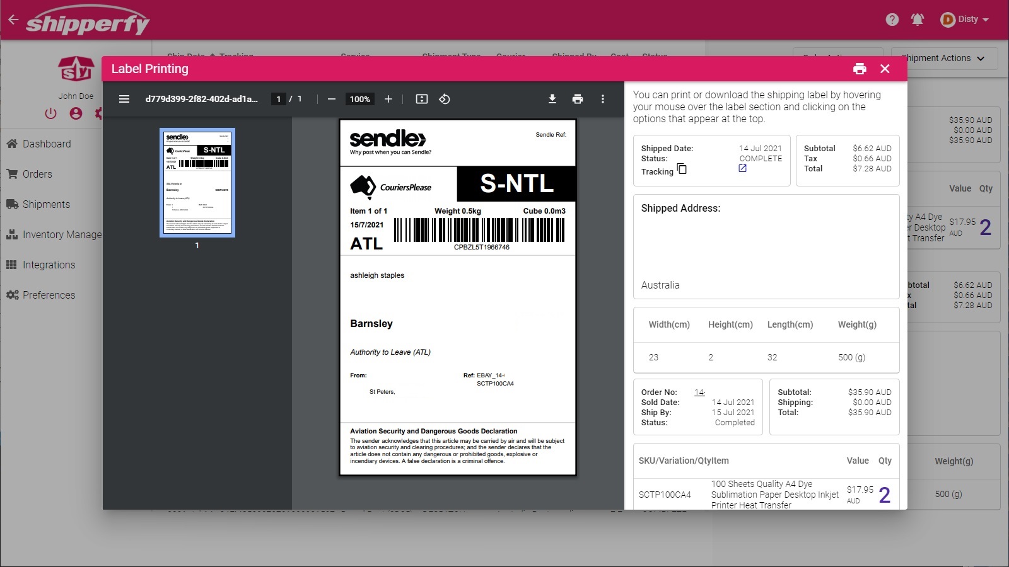
Task: Open tracking external link icon
Action: pos(743,169)
